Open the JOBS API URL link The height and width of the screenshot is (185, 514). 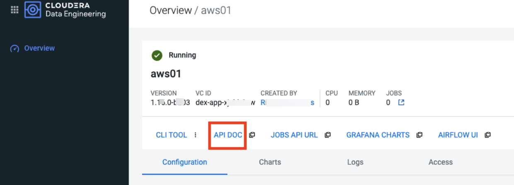294,135
